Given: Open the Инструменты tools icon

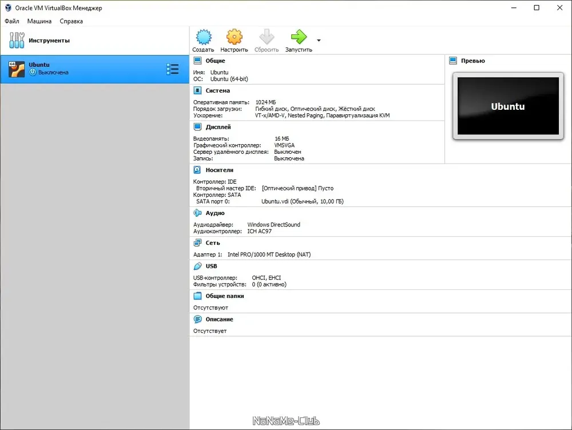Looking at the screenshot, I should [x=17, y=40].
